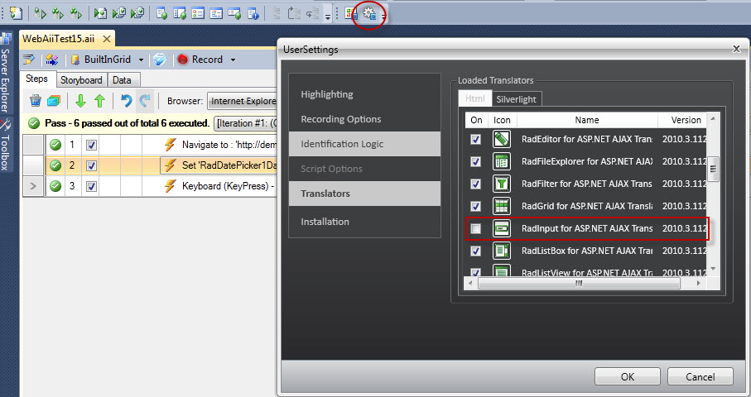Viewport: 751px width, 397px height.
Task: Move step down with the green down arrow
Action: [x=80, y=101]
